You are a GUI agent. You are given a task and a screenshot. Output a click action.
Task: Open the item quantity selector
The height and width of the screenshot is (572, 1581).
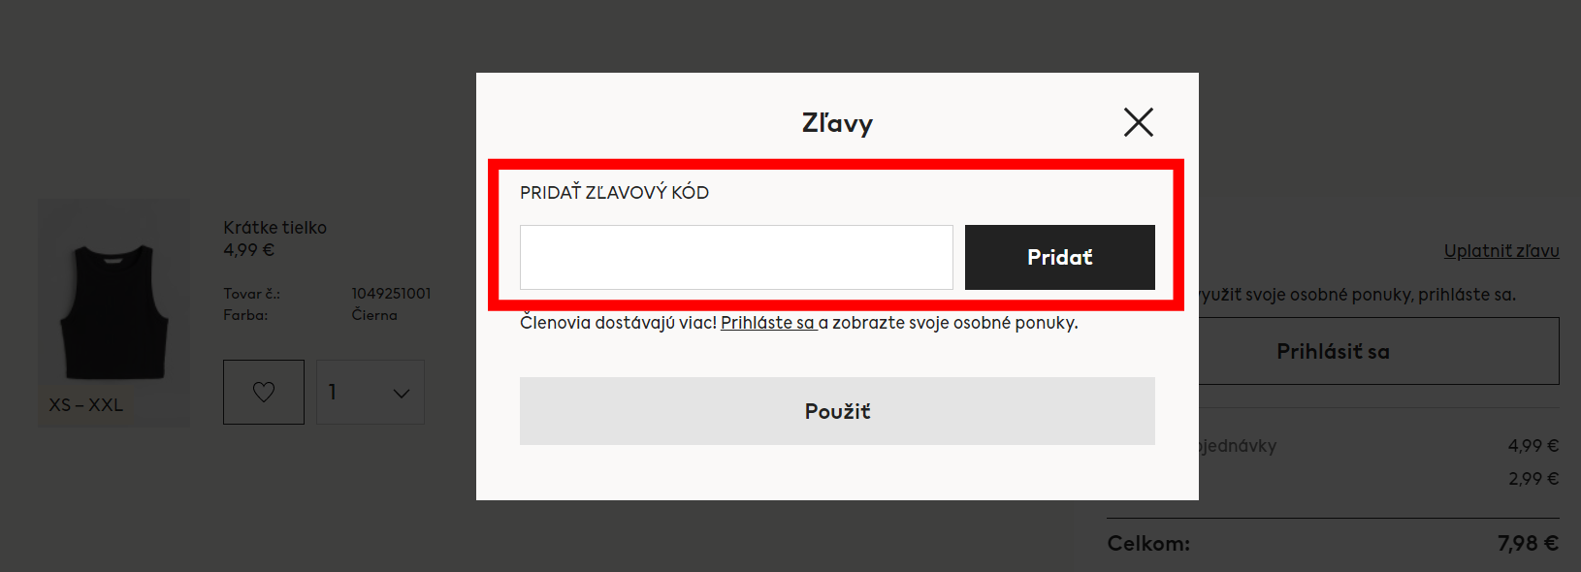click(x=370, y=392)
